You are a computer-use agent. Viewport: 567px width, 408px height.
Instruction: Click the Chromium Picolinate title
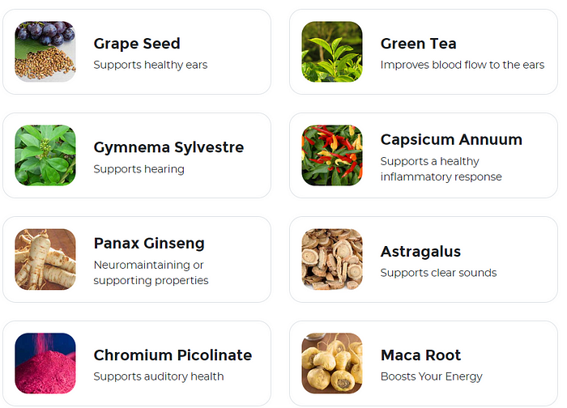173,355
